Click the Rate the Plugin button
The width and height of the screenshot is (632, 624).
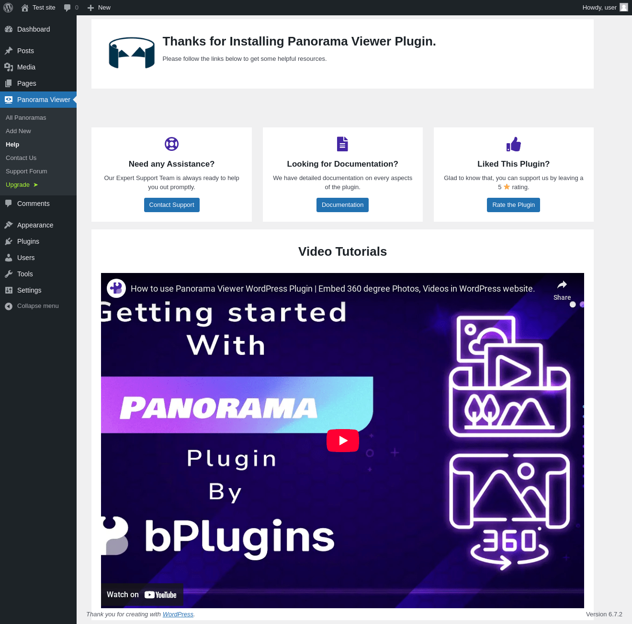(513, 205)
